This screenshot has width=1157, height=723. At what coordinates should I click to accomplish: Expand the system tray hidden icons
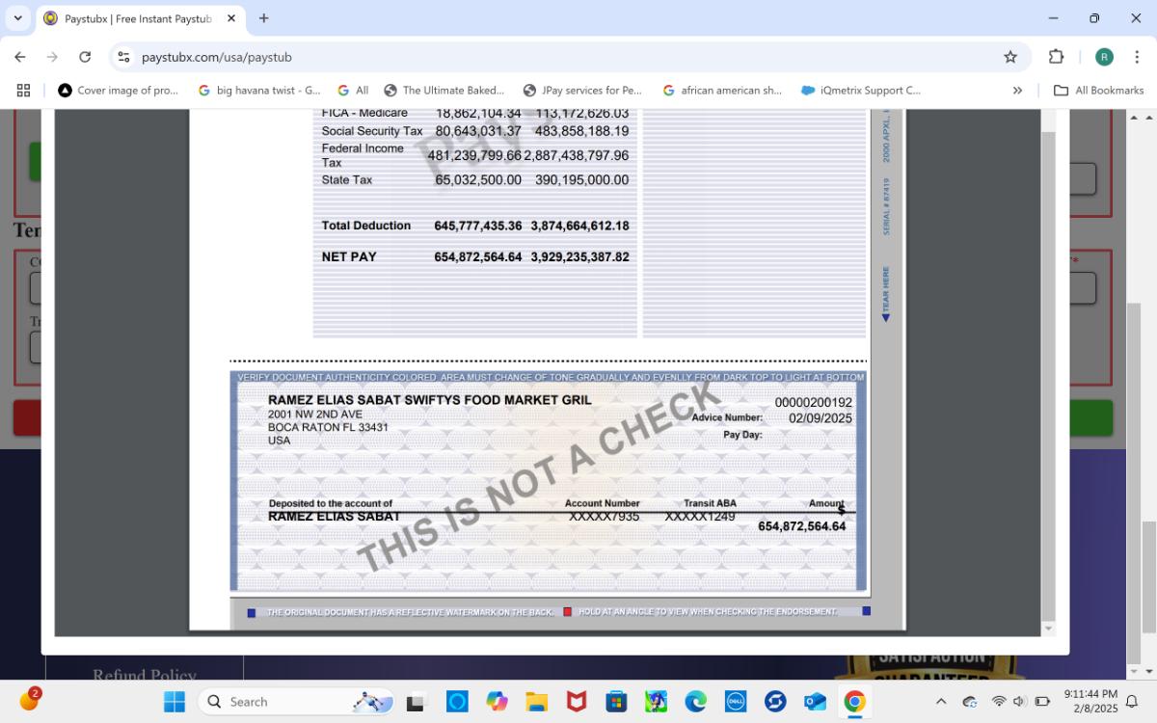pos(941,702)
